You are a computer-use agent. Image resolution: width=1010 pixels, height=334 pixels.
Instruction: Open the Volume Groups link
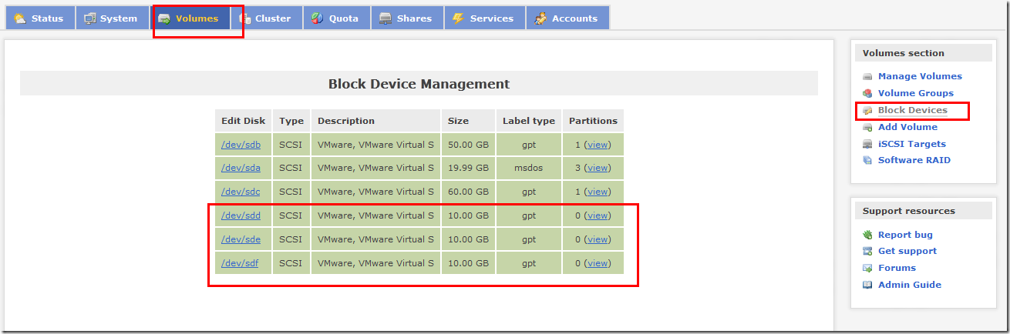click(x=916, y=93)
